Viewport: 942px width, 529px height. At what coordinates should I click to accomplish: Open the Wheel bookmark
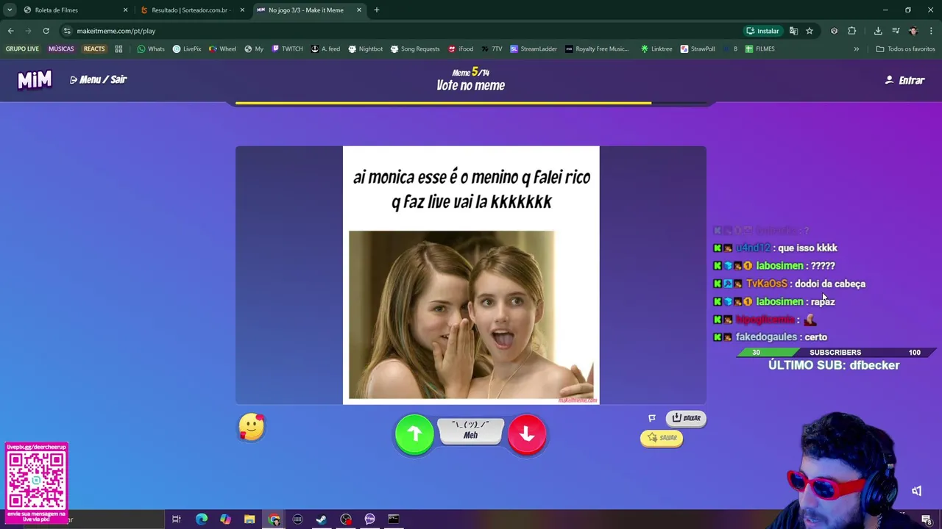(222, 49)
